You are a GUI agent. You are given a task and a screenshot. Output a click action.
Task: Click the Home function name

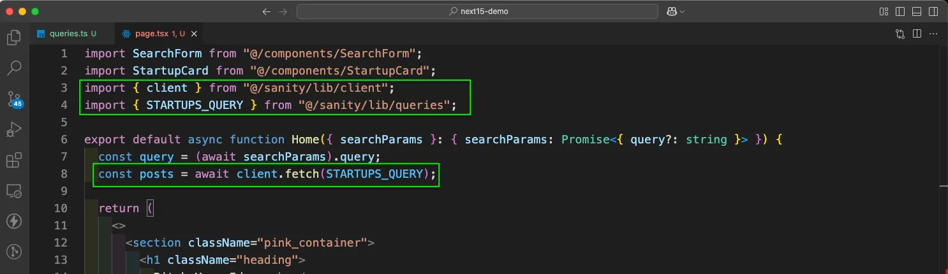click(x=305, y=140)
